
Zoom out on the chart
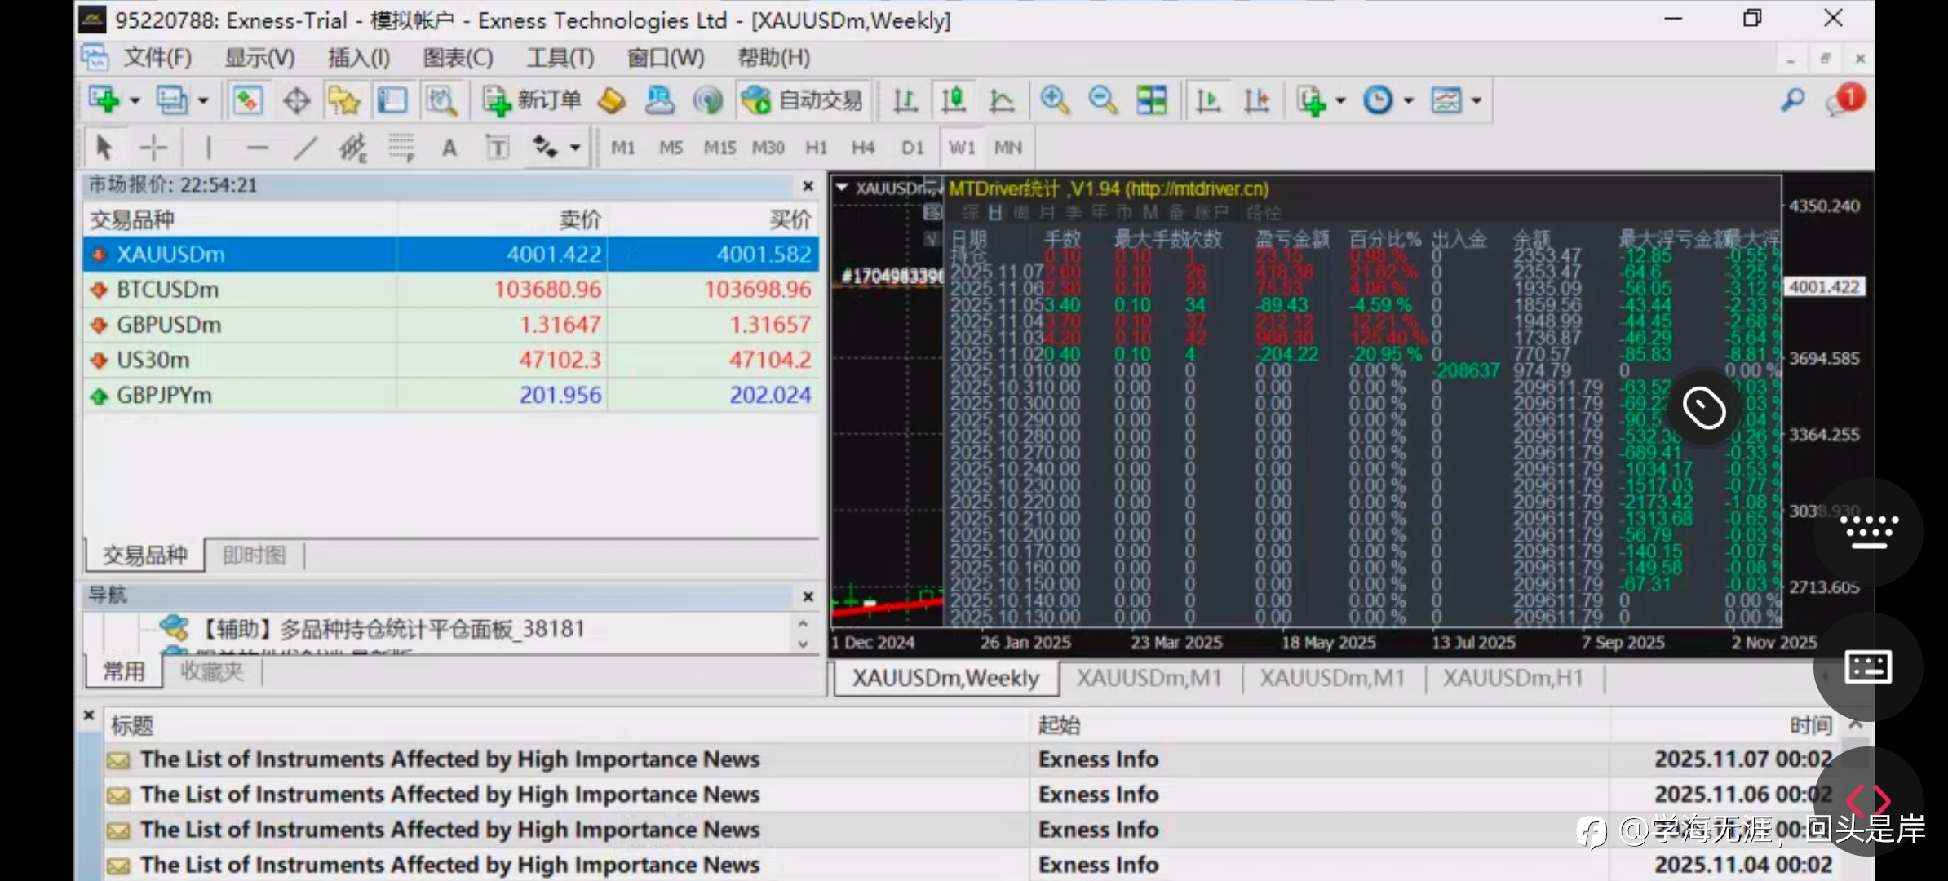(x=1102, y=100)
